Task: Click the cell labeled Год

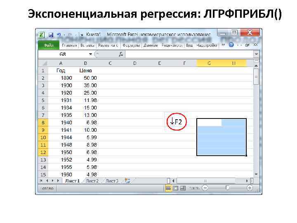Action: (x=61, y=71)
